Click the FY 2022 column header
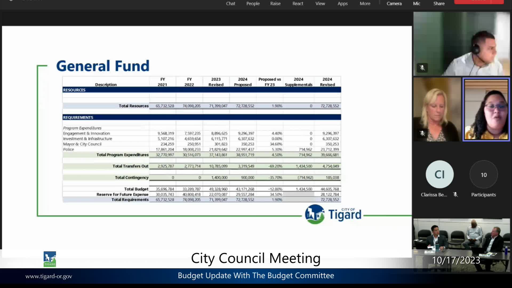This screenshot has height=288, width=512. tap(189, 82)
